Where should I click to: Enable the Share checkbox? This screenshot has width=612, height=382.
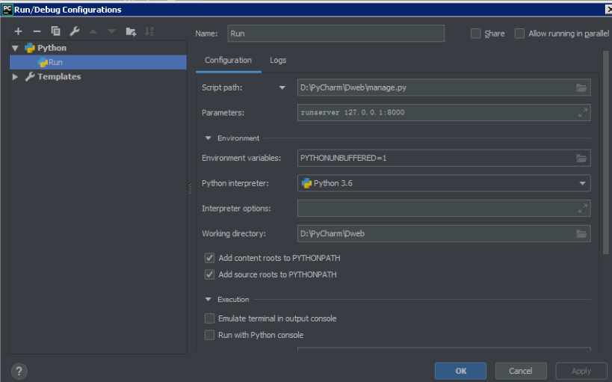point(476,34)
